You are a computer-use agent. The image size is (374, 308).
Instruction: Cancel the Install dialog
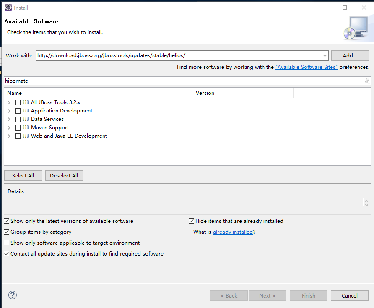click(x=349, y=295)
